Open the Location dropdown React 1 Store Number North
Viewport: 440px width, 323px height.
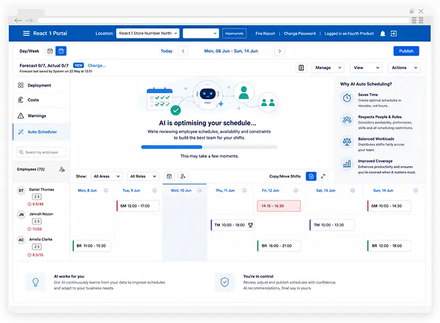[x=148, y=33]
